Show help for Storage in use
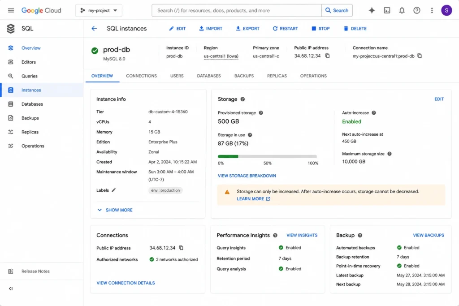Image resolution: width=459 pixels, height=306 pixels. point(250,135)
